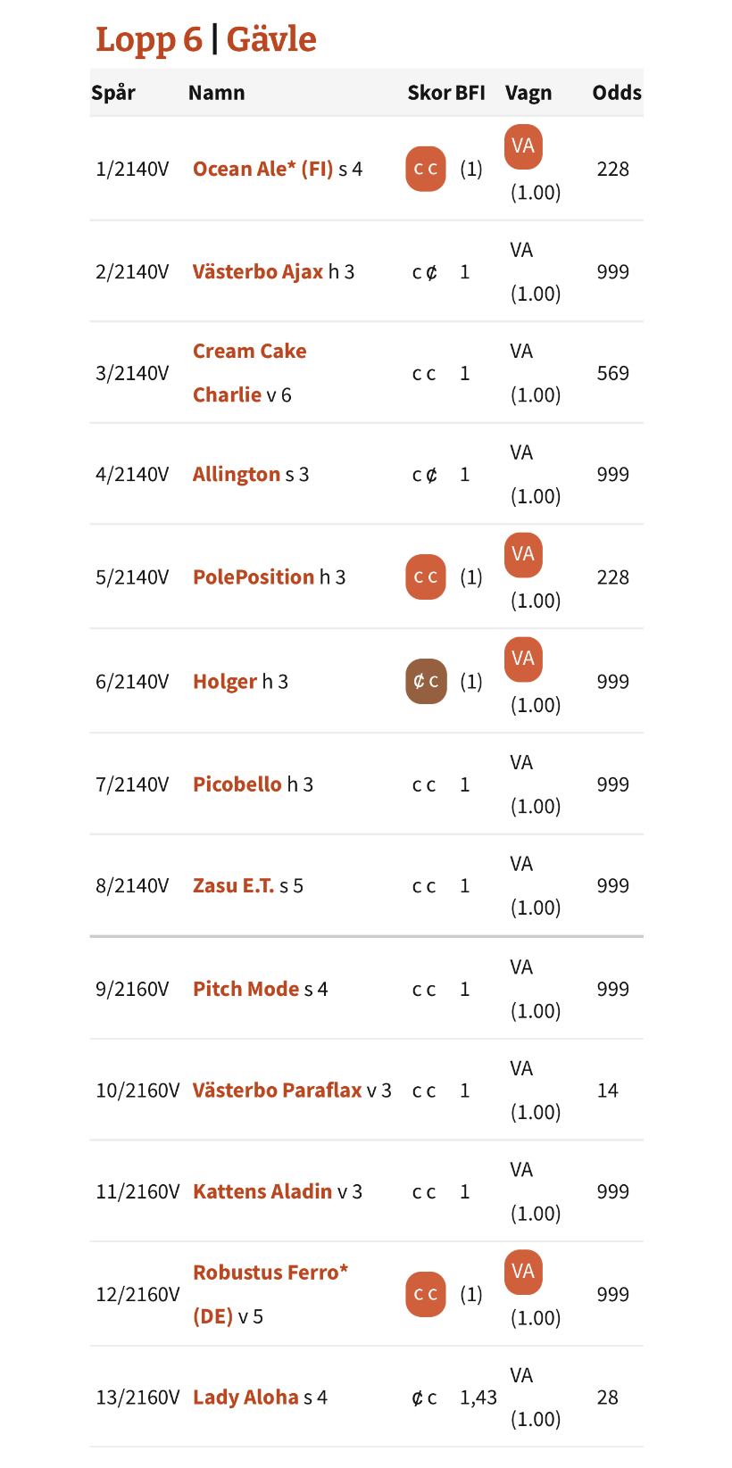Select the Allington horse name
The image size is (732, 1468).
[237, 474]
